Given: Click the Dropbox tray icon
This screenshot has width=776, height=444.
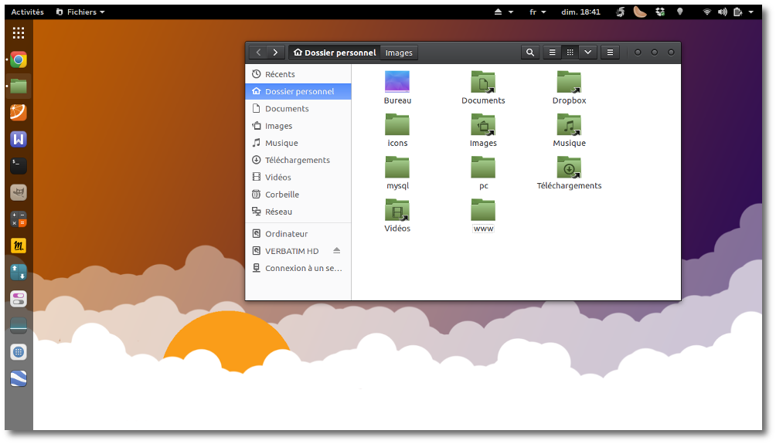Looking at the screenshot, I should tap(660, 12).
